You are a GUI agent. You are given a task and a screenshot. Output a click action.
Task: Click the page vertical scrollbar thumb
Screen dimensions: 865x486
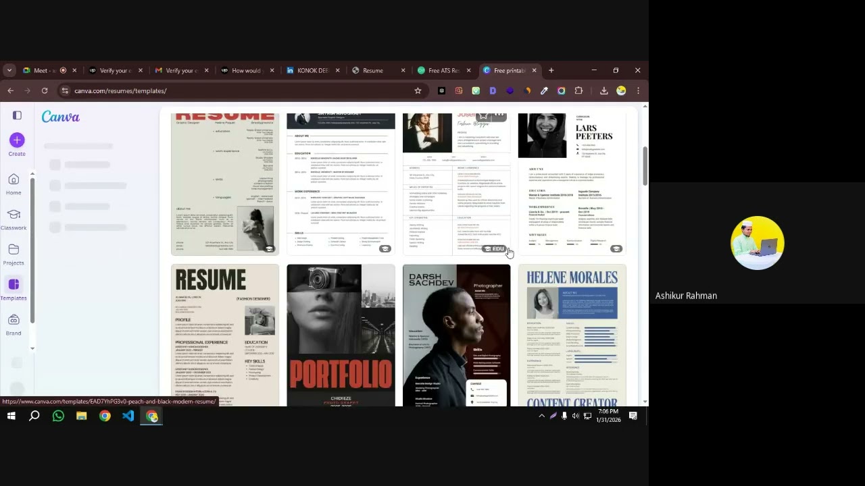[645, 165]
